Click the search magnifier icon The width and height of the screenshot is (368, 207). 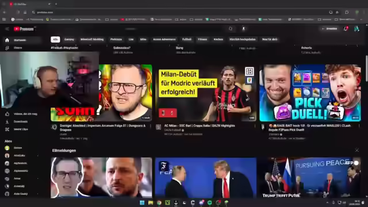tap(231, 29)
